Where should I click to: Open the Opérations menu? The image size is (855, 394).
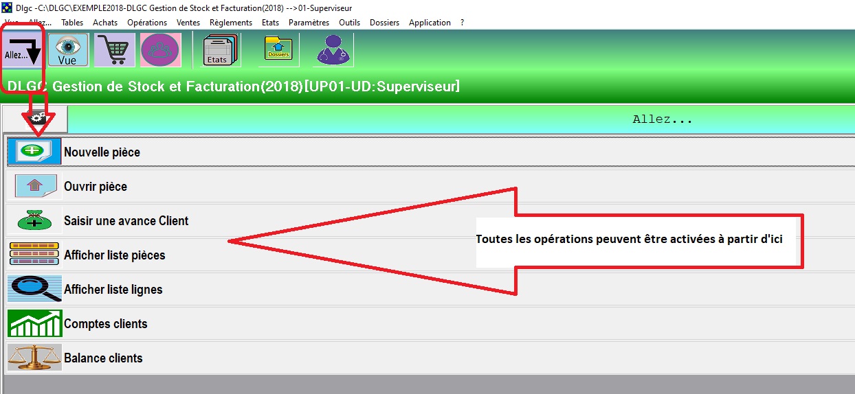coord(147,23)
